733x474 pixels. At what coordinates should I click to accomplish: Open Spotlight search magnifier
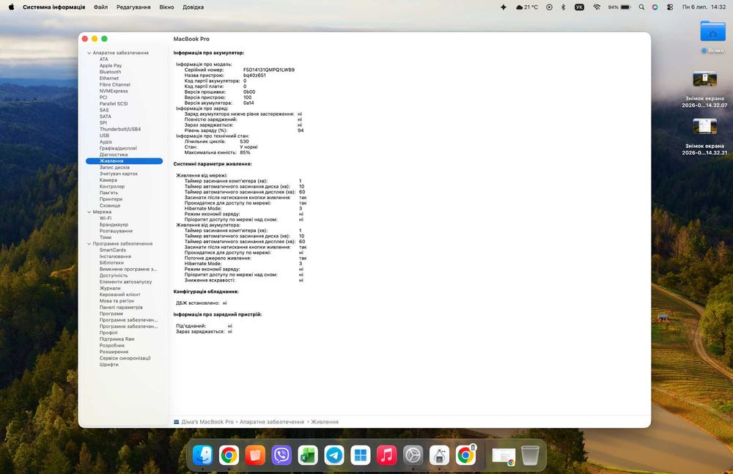(641, 7)
